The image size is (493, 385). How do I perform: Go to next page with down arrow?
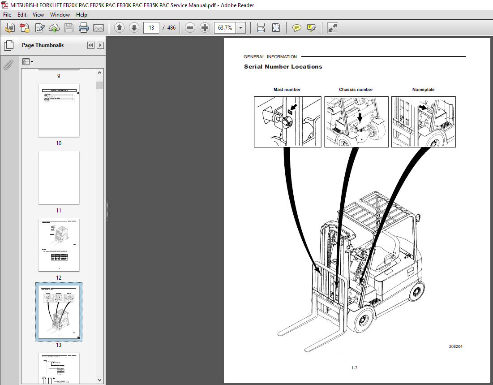point(134,28)
